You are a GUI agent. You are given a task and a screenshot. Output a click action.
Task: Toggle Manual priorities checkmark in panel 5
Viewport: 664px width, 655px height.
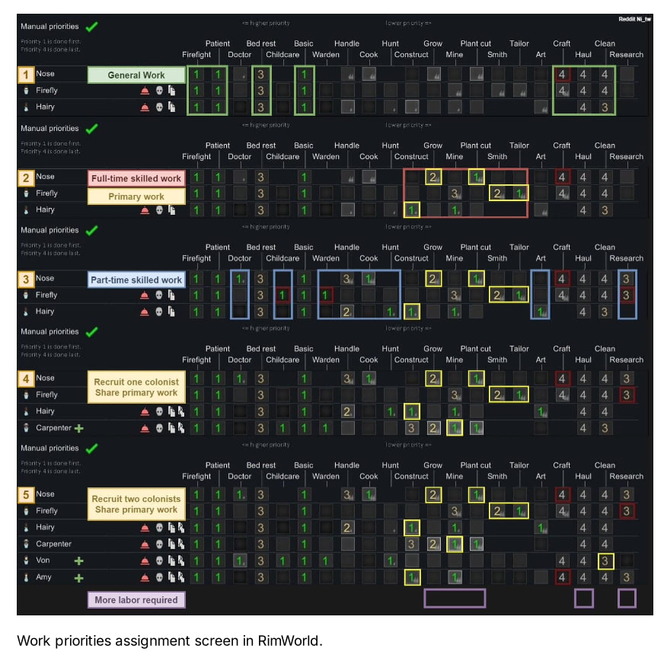pyautogui.click(x=91, y=449)
